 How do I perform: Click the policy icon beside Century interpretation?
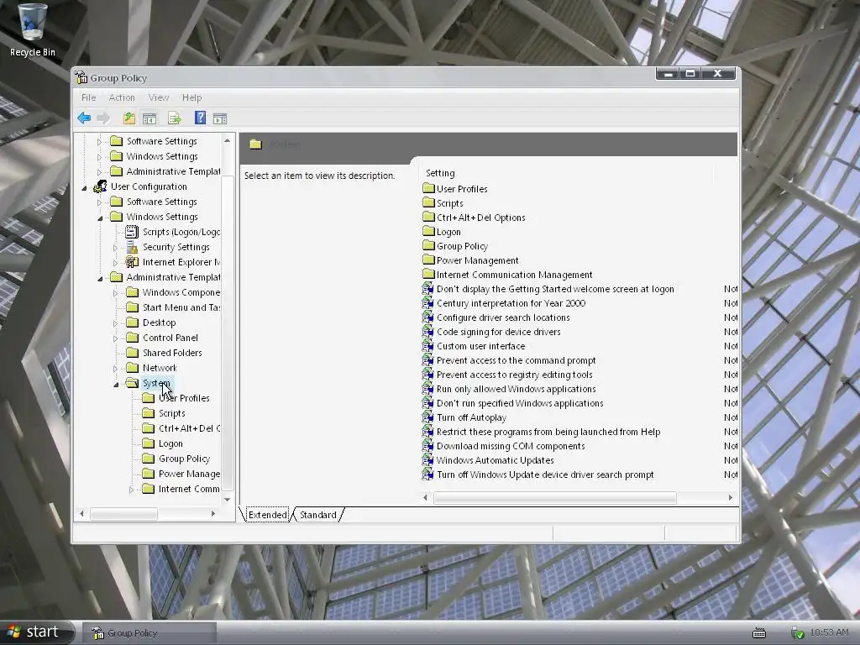click(427, 302)
